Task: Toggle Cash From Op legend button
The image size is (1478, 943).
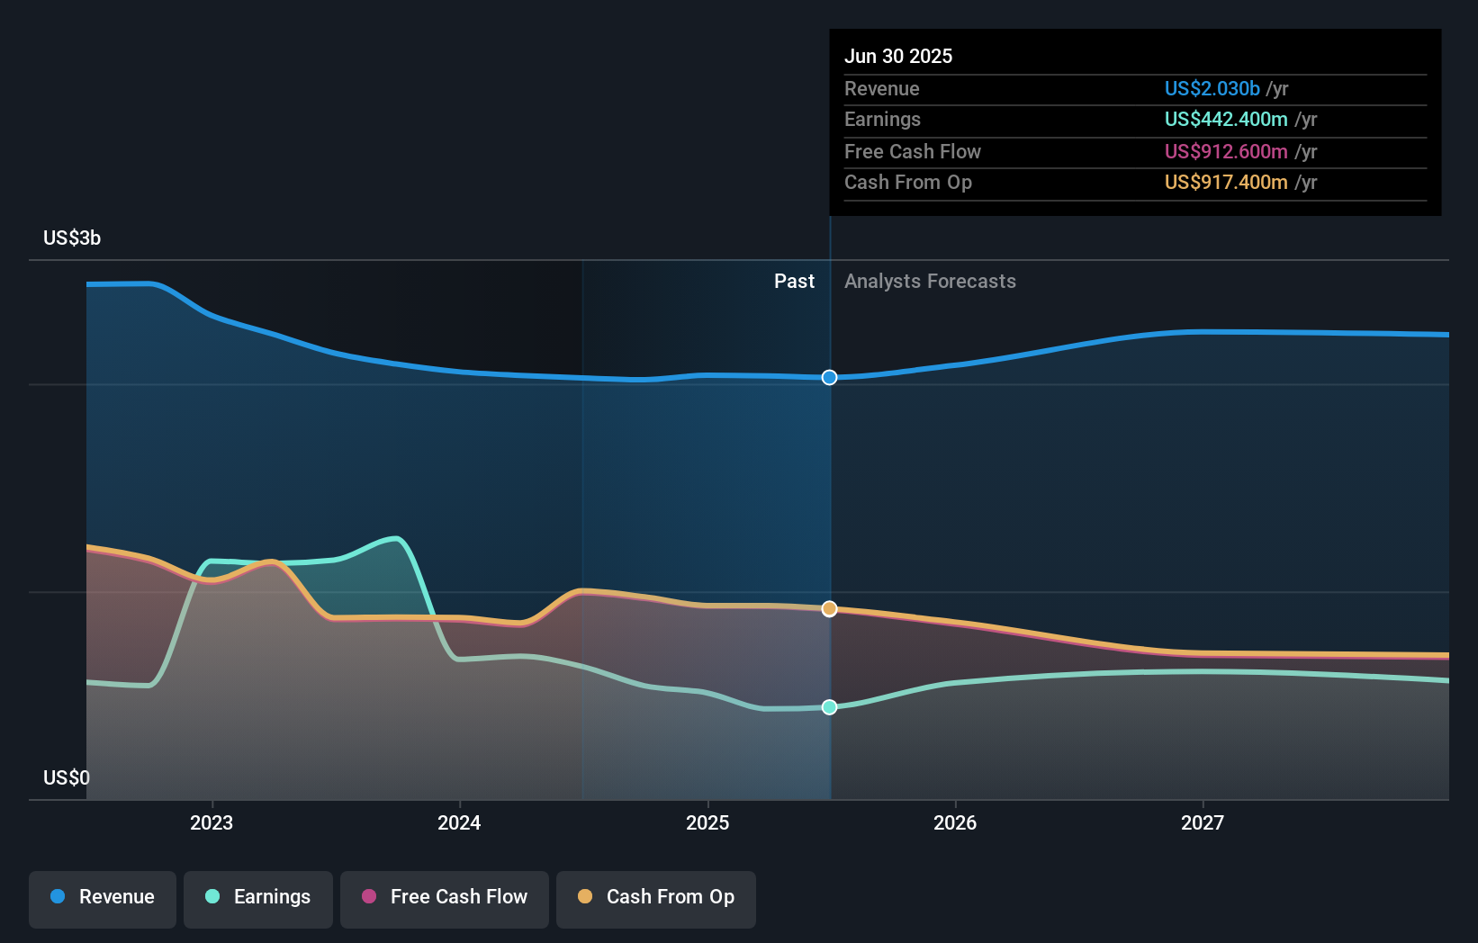Action: (x=656, y=898)
